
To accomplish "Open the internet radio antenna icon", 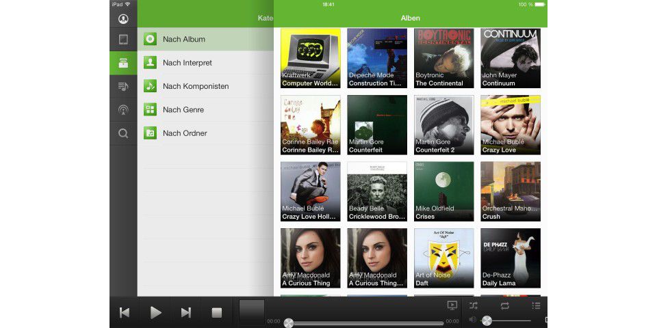I will point(123,110).
